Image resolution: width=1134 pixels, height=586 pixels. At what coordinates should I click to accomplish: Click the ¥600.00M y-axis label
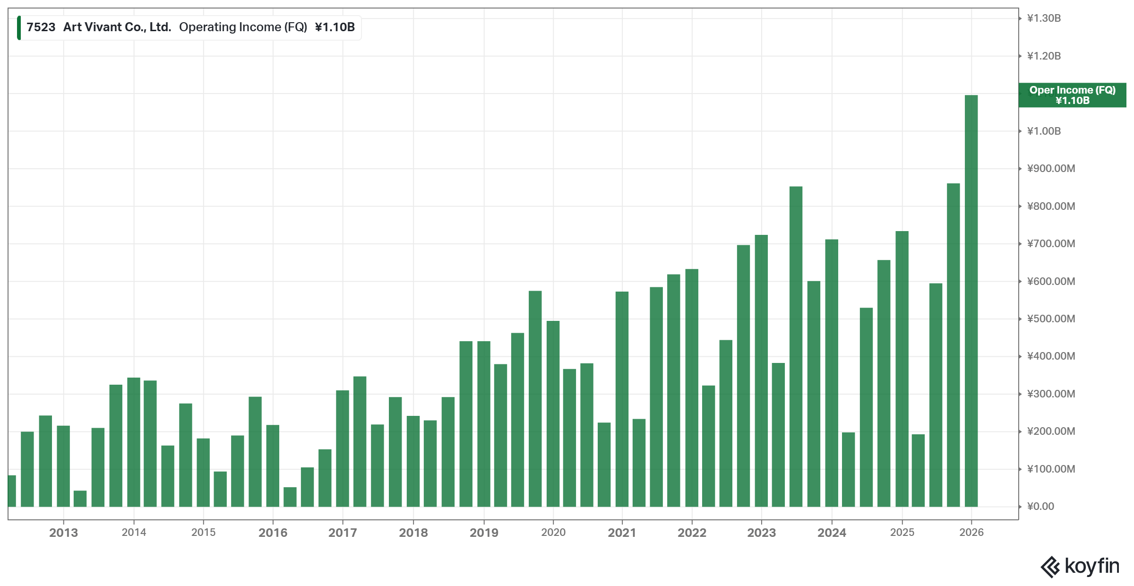1051,282
